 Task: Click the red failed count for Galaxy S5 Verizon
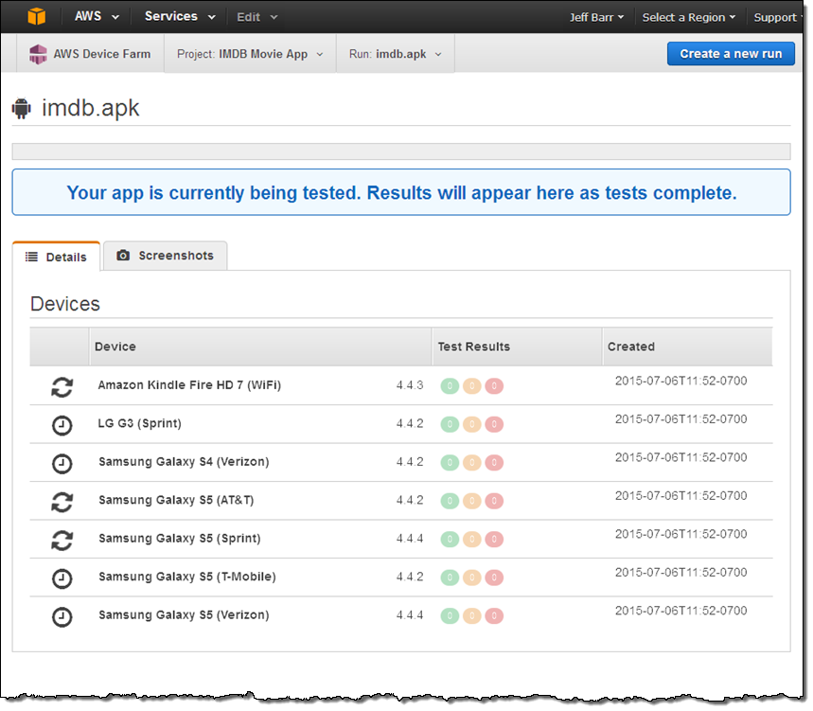tap(494, 616)
